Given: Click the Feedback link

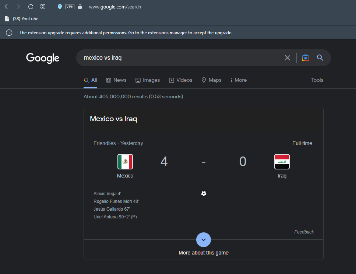Looking at the screenshot, I should point(304,232).
